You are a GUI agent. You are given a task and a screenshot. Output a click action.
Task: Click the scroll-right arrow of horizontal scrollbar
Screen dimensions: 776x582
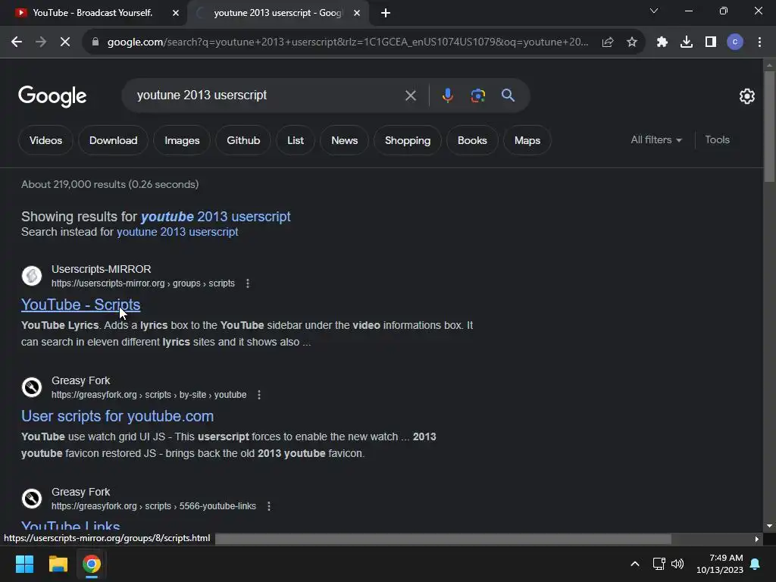point(757,540)
